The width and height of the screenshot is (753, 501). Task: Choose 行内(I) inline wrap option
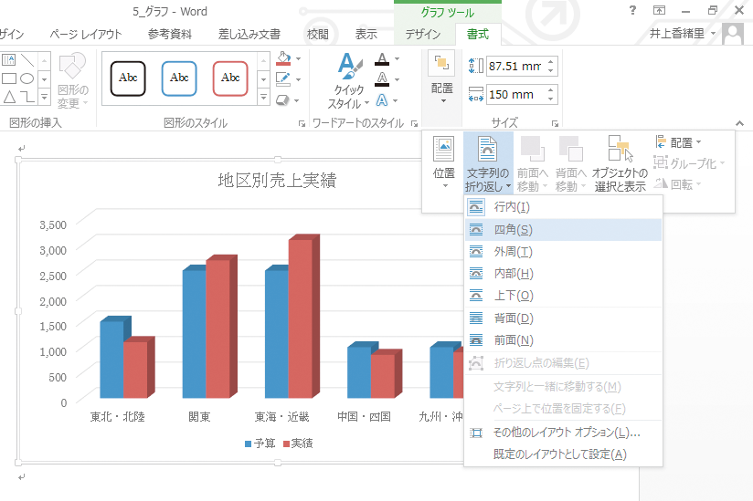pyautogui.click(x=563, y=207)
